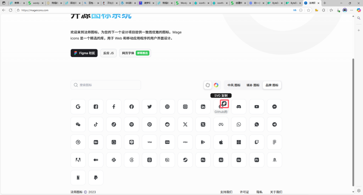Click the Figma 社区 button
The image size is (363, 195).
point(84,53)
